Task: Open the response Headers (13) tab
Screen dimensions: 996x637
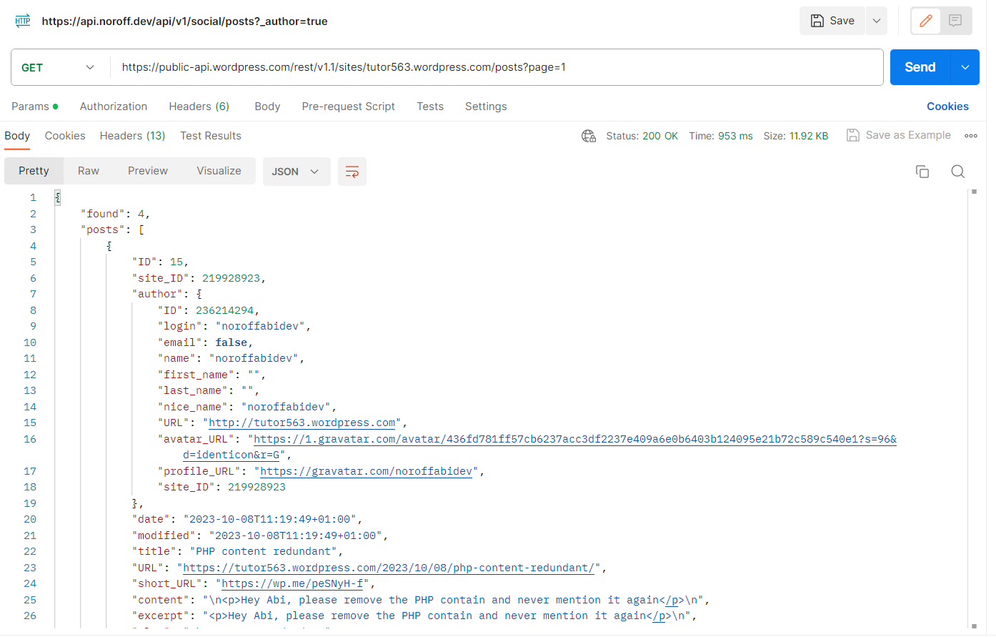Action: pyautogui.click(x=132, y=136)
